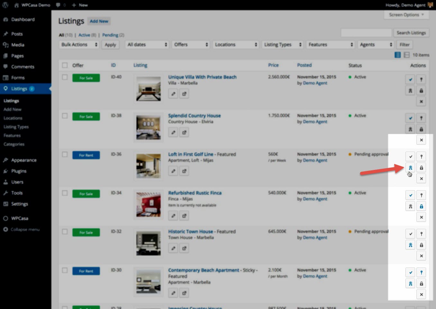Click the pin icon for Contemporary Beach Apartment

click(421, 272)
